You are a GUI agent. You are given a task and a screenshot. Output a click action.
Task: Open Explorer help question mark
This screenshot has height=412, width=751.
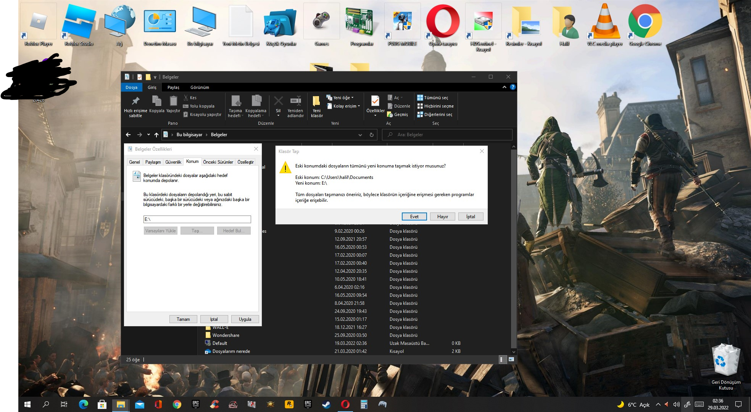click(x=512, y=87)
